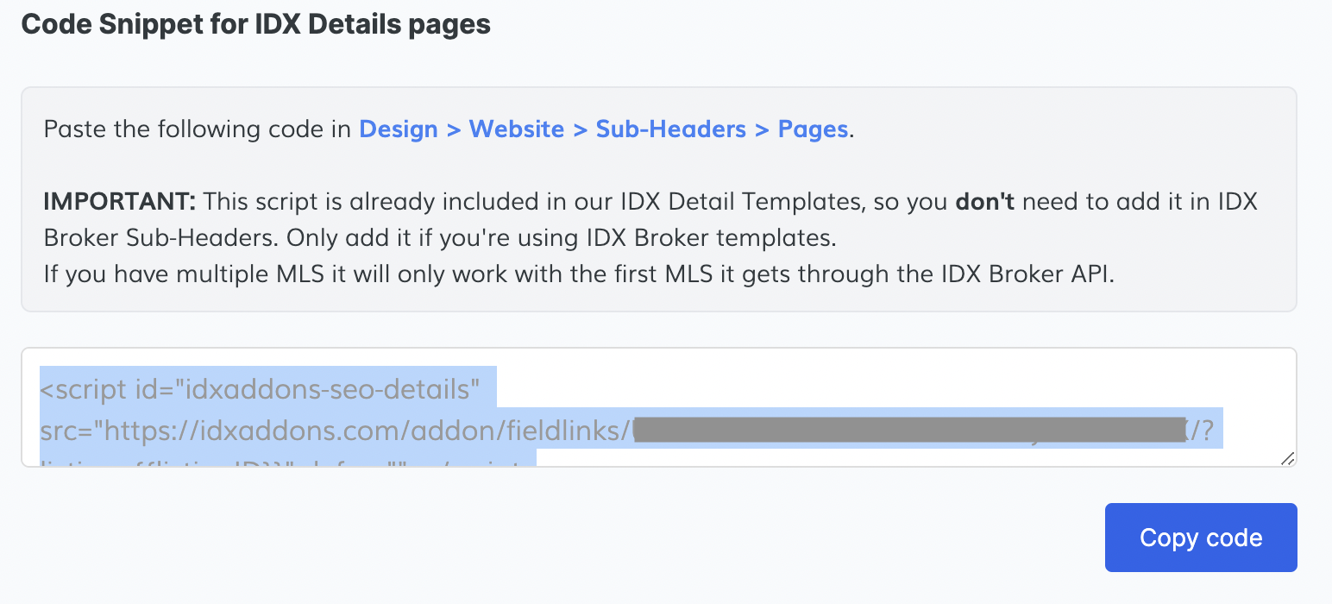This screenshot has width=1332, height=604.
Task: Click the bold "IMPORTANT:" label
Action: 120,203
